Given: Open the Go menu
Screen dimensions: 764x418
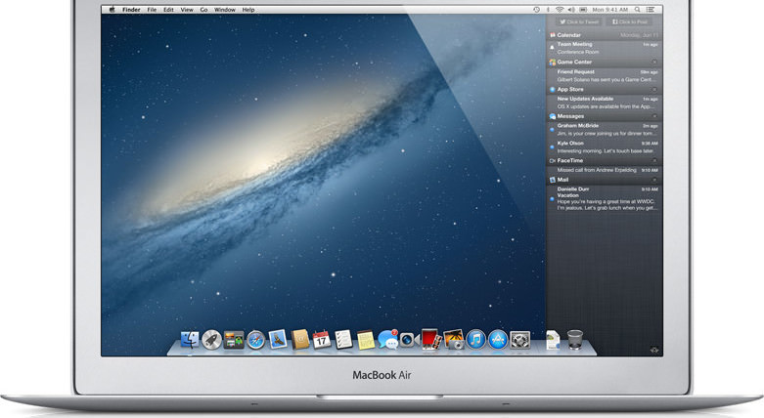Looking at the screenshot, I should pos(203,9).
